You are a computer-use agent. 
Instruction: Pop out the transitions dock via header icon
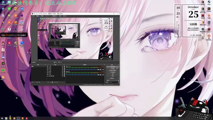[118, 78]
